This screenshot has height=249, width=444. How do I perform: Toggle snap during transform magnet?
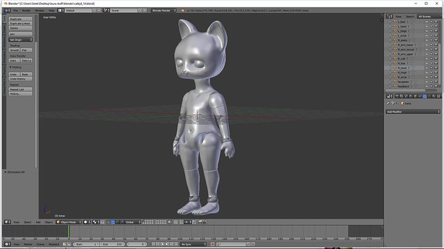point(181,222)
